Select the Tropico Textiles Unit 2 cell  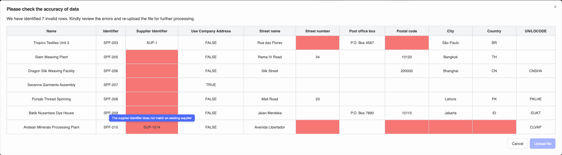pyautogui.click(x=51, y=43)
